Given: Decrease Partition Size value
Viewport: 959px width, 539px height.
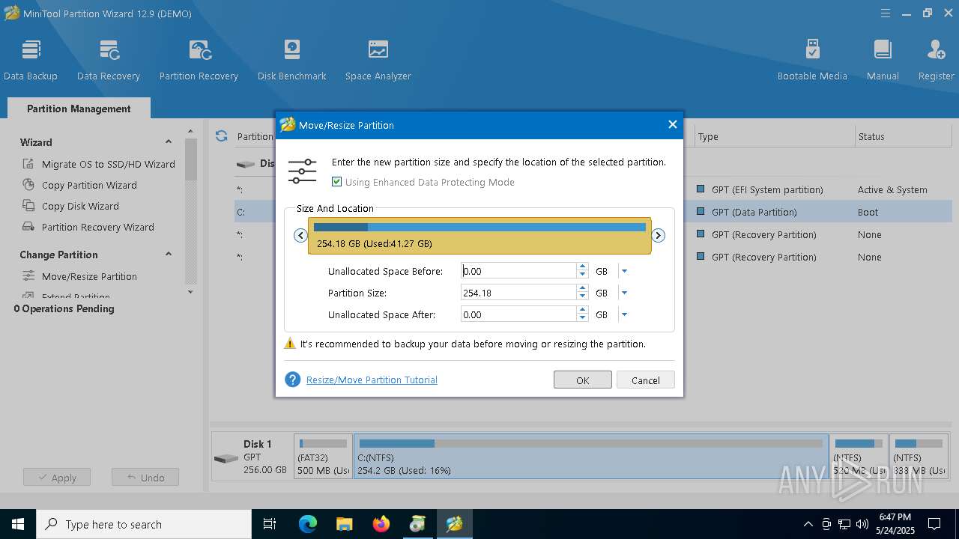Looking at the screenshot, I should [x=582, y=296].
